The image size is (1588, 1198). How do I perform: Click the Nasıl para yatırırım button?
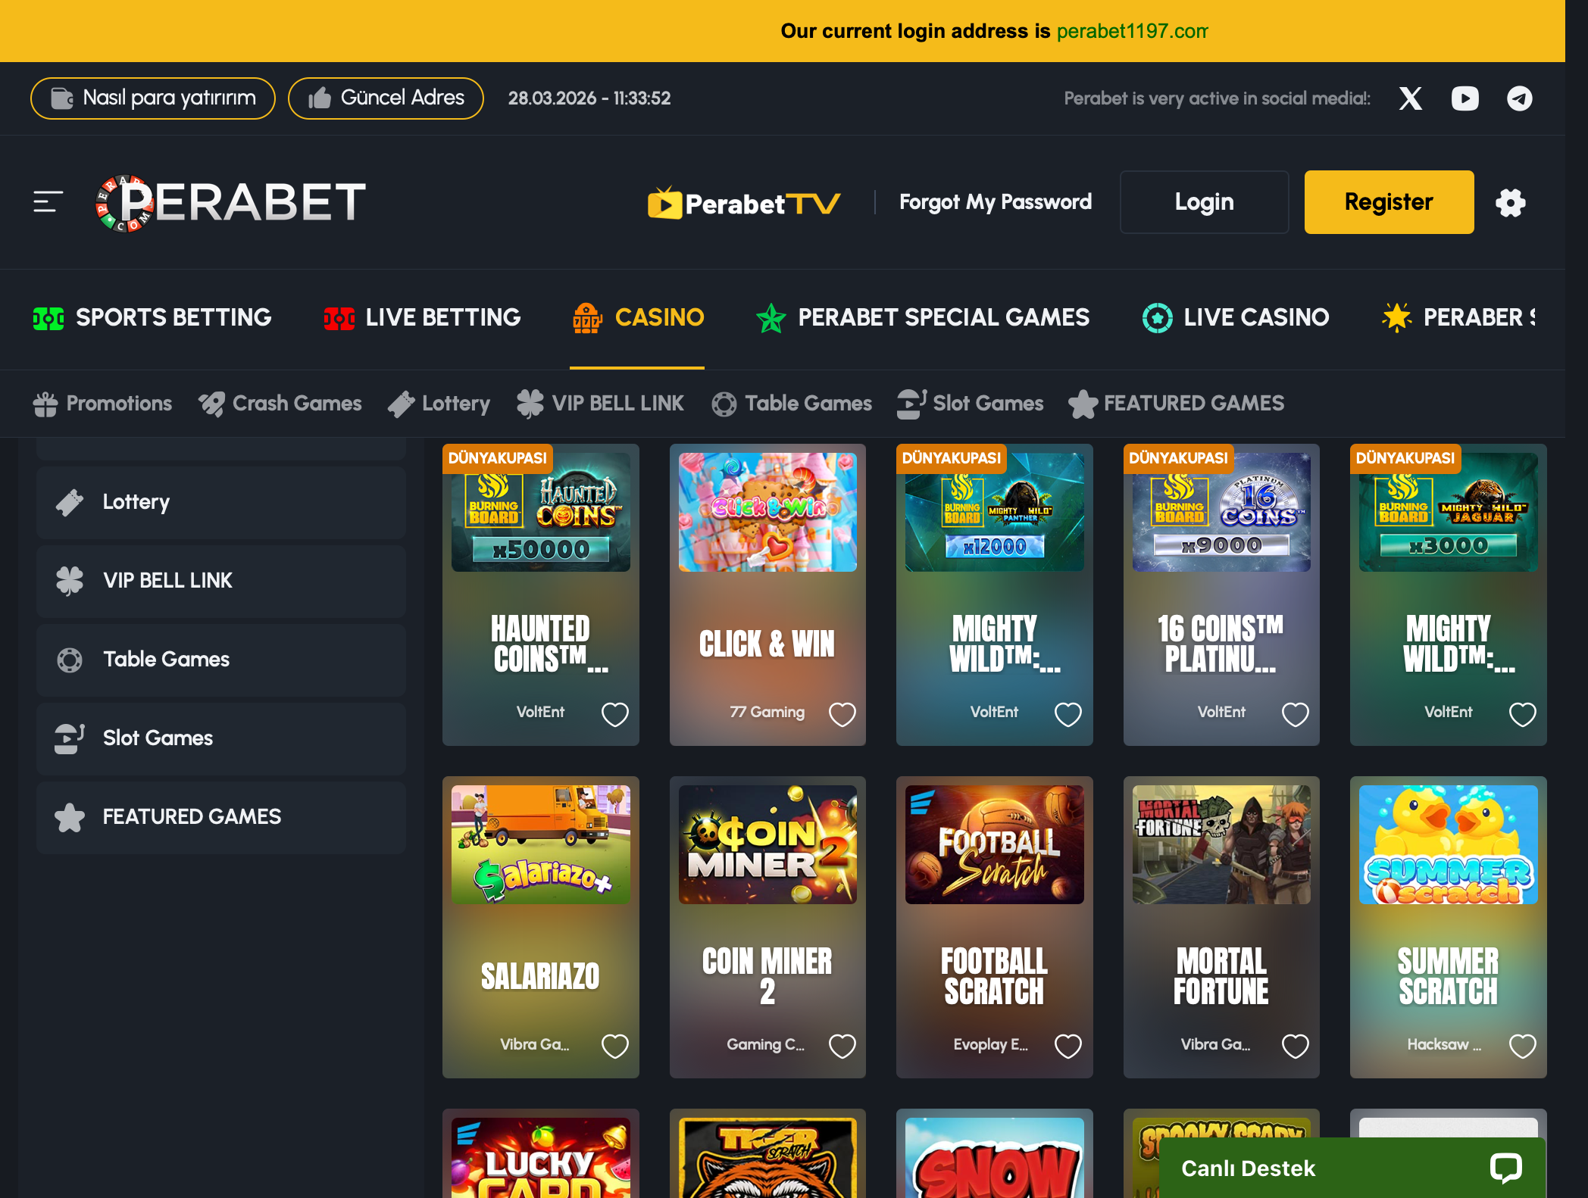pos(153,98)
